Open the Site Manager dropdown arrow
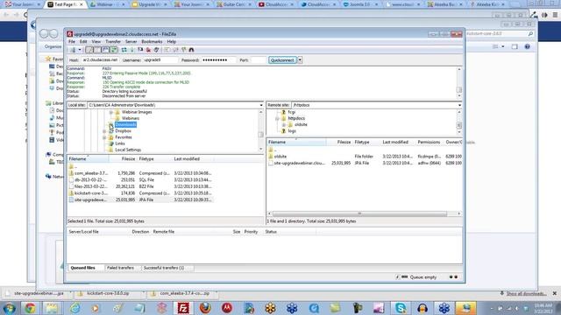The image size is (561, 315). (x=80, y=50)
